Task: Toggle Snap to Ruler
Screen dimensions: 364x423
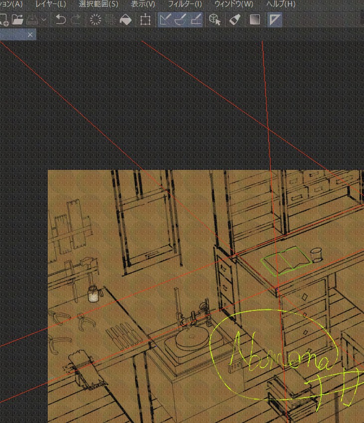Action: point(165,20)
